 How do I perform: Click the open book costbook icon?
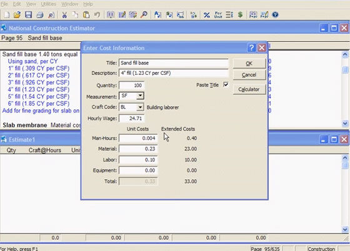tap(111, 15)
